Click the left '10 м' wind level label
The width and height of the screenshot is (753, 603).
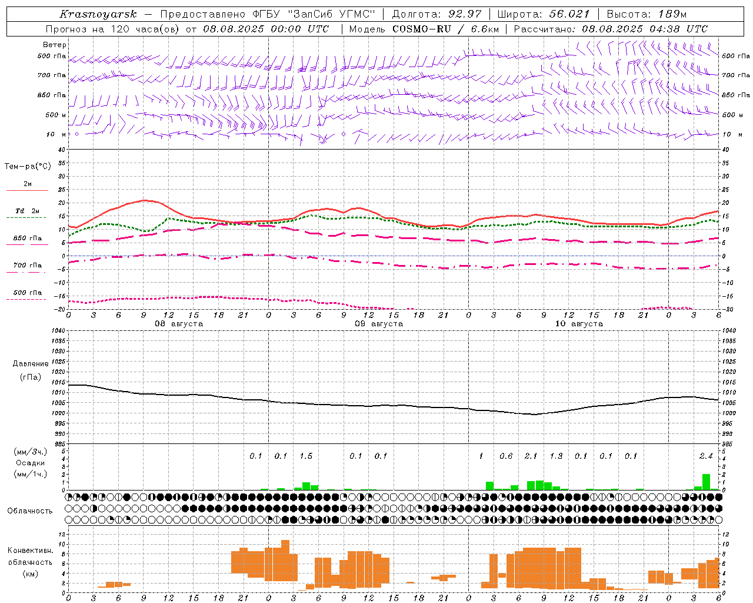(56, 134)
